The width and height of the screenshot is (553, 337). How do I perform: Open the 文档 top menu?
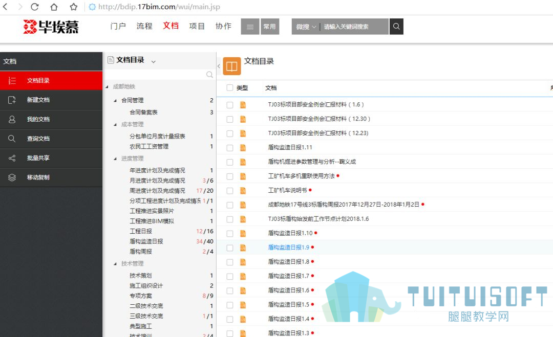(x=171, y=26)
